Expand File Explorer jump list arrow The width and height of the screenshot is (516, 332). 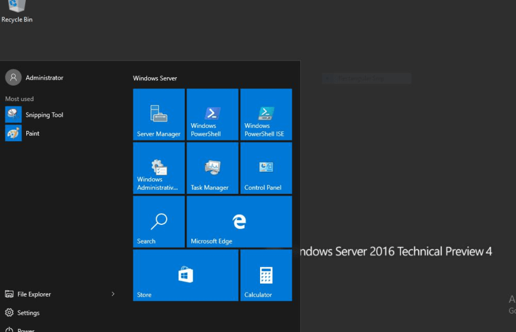click(113, 294)
